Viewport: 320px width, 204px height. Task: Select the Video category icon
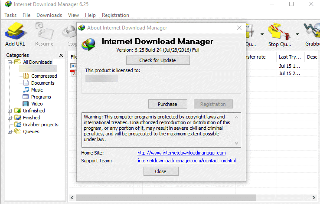point(26,104)
